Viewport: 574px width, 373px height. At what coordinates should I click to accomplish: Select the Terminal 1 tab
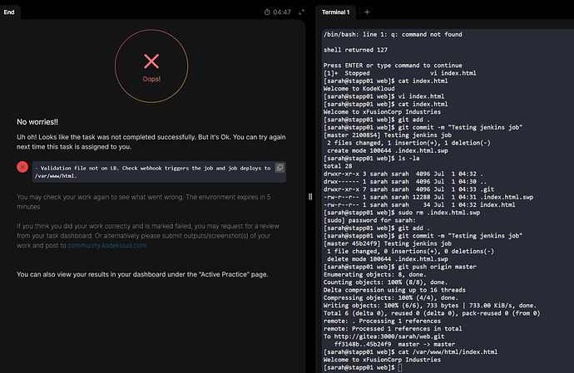pos(336,12)
